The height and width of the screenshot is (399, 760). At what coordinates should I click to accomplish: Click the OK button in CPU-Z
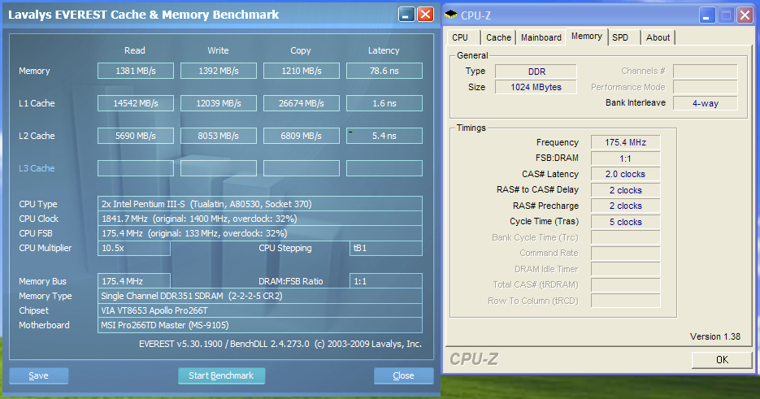[x=722, y=359]
